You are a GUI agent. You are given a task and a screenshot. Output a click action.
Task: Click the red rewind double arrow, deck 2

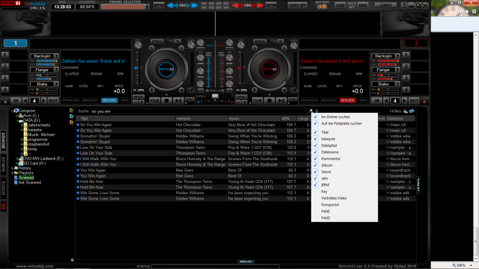tap(235, 5)
